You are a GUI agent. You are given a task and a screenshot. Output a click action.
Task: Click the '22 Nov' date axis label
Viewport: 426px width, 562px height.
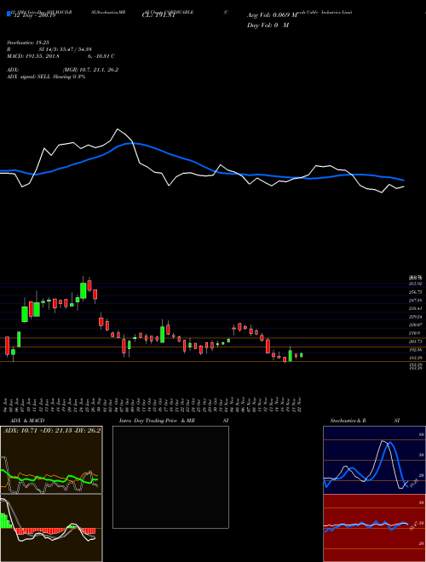(x=299, y=404)
